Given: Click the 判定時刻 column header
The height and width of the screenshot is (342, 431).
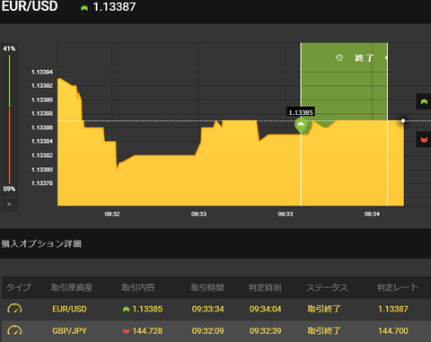Looking at the screenshot, I should [265, 287].
